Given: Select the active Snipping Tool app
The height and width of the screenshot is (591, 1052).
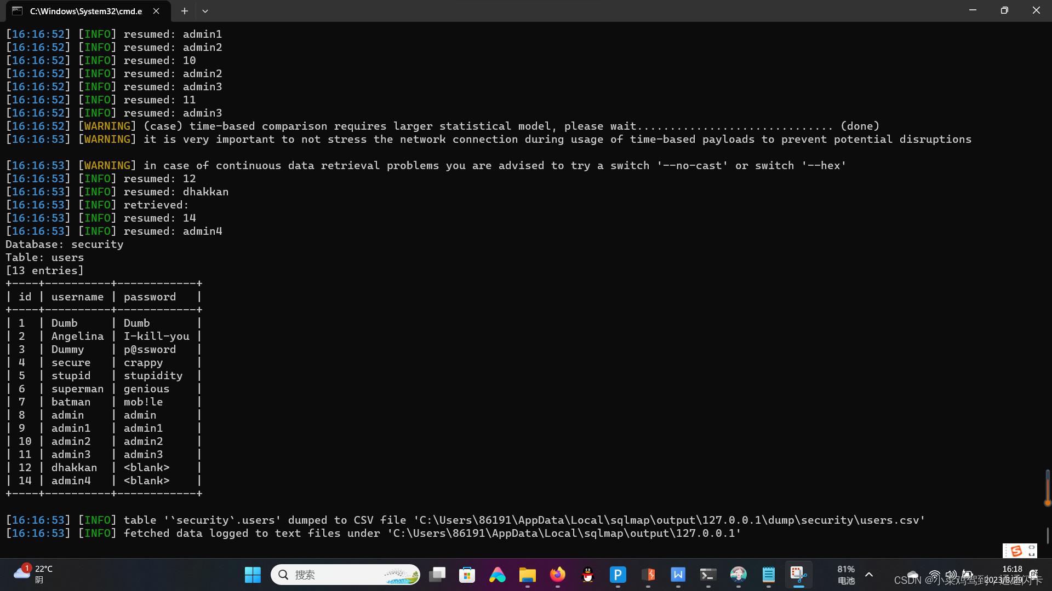Looking at the screenshot, I should click(798, 575).
